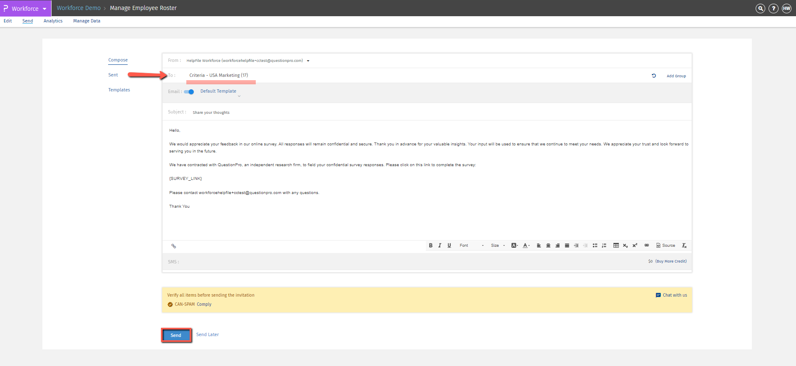Image resolution: width=796 pixels, height=366 pixels.
Task: Open the Font dropdown
Action: [x=472, y=246]
